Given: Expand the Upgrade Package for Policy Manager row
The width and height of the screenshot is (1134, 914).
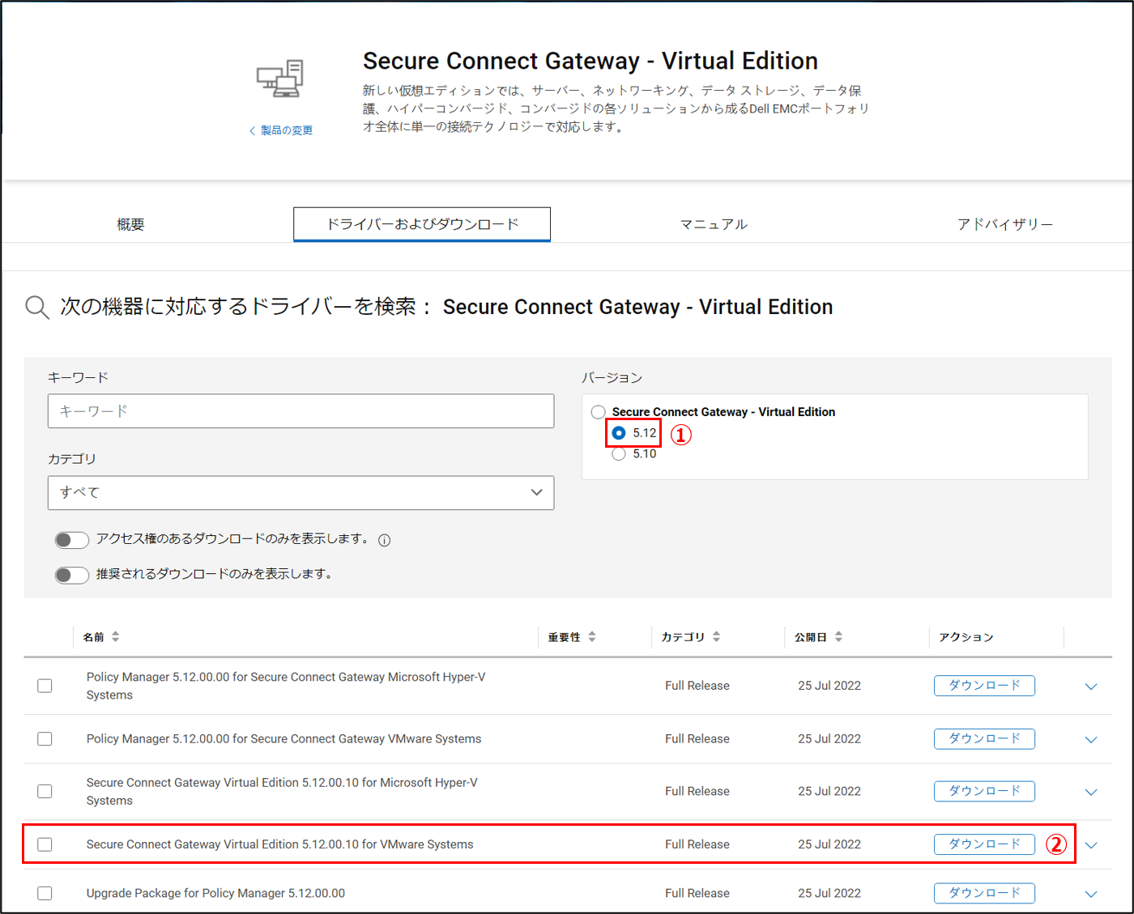Looking at the screenshot, I should 1091,894.
